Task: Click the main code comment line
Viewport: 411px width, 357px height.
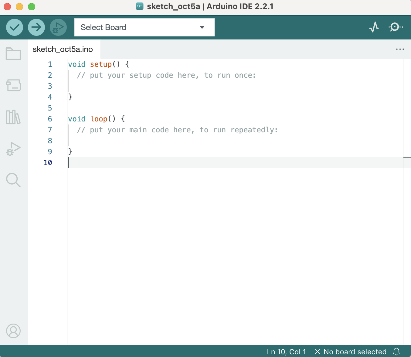Action: click(x=177, y=130)
